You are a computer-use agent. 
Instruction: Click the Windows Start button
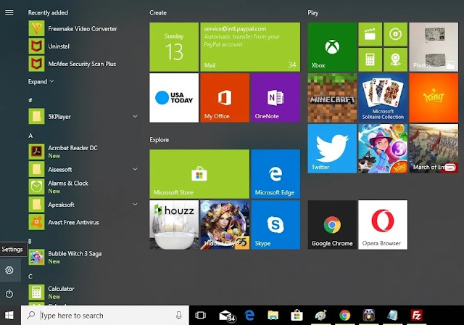point(9,316)
